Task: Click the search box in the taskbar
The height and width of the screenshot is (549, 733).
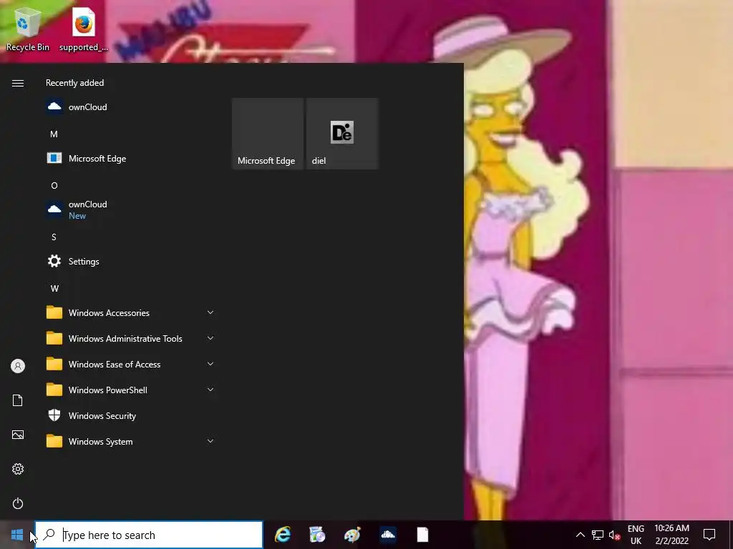Action: tap(149, 535)
